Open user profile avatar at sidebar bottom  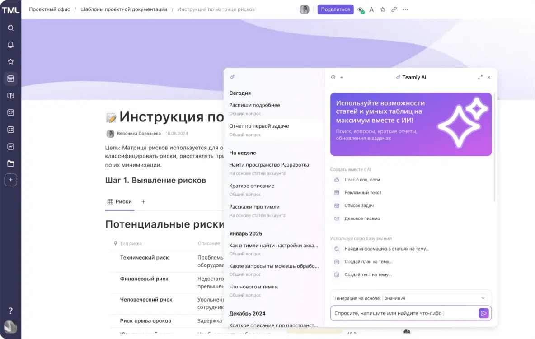[10, 327]
